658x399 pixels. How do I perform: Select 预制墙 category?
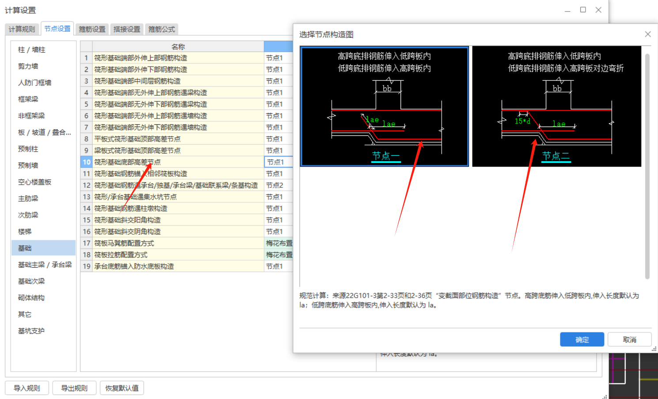pyautogui.click(x=43, y=165)
